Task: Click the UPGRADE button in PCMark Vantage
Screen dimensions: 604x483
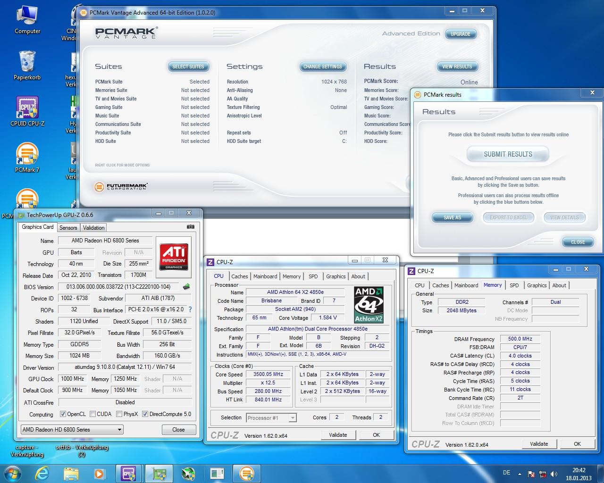Action: click(460, 34)
